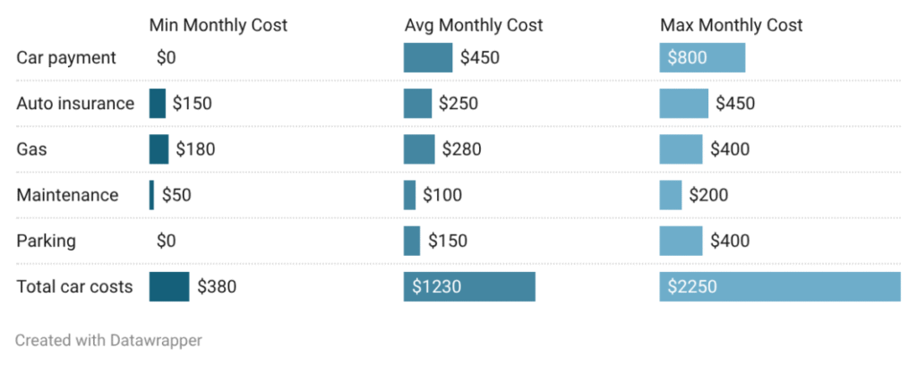The image size is (917, 365).
Task: Click the $150 minimum auto insurance bar
Action: coord(158,104)
